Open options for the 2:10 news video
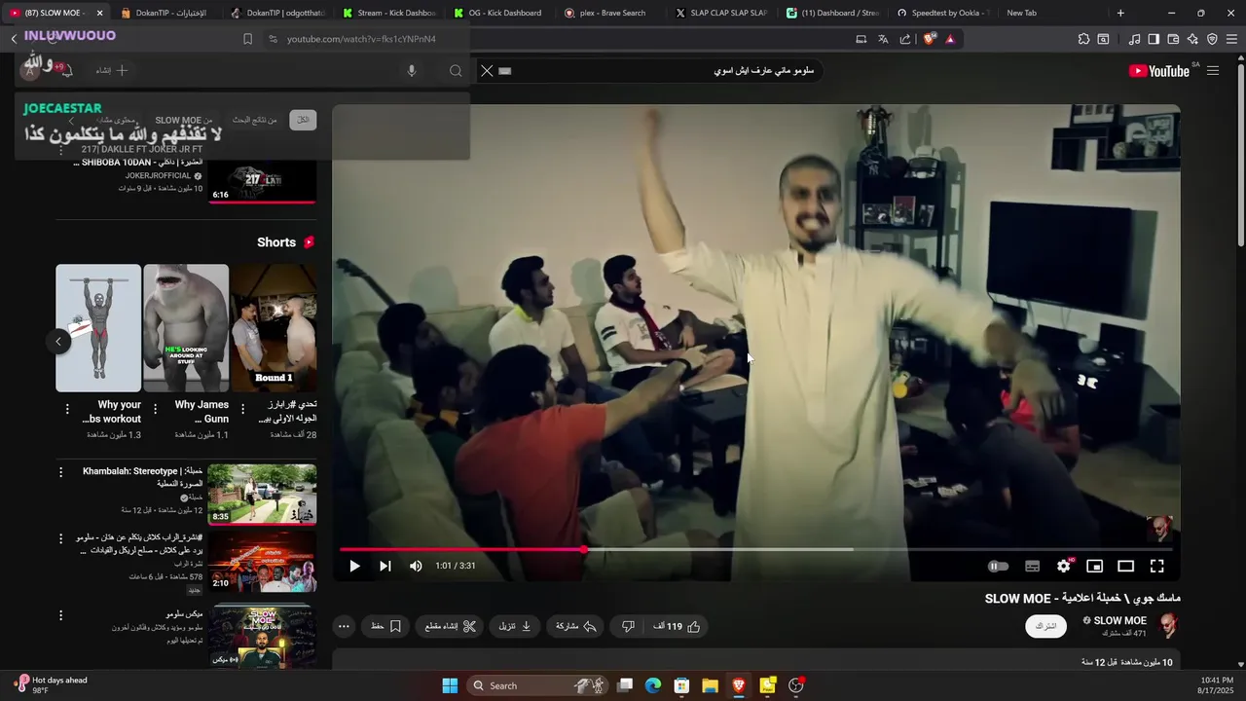 [x=60, y=538]
